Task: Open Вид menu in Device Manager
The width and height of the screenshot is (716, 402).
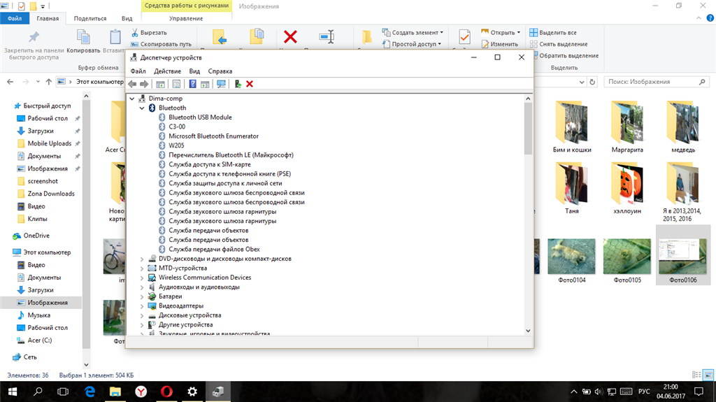Action: click(194, 71)
